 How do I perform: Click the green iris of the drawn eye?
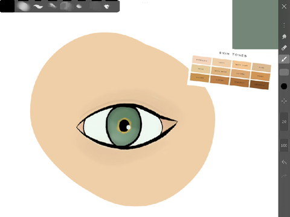(124, 126)
